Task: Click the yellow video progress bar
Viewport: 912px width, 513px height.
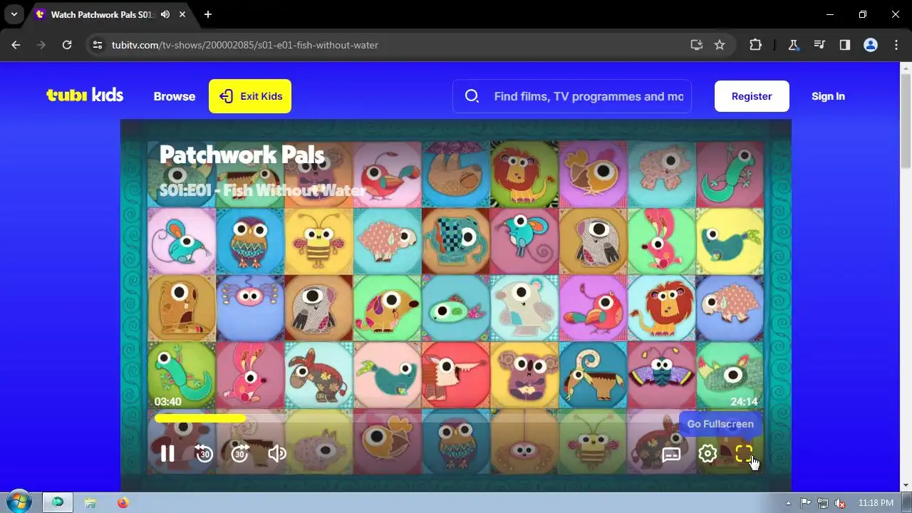Action: [200, 419]
